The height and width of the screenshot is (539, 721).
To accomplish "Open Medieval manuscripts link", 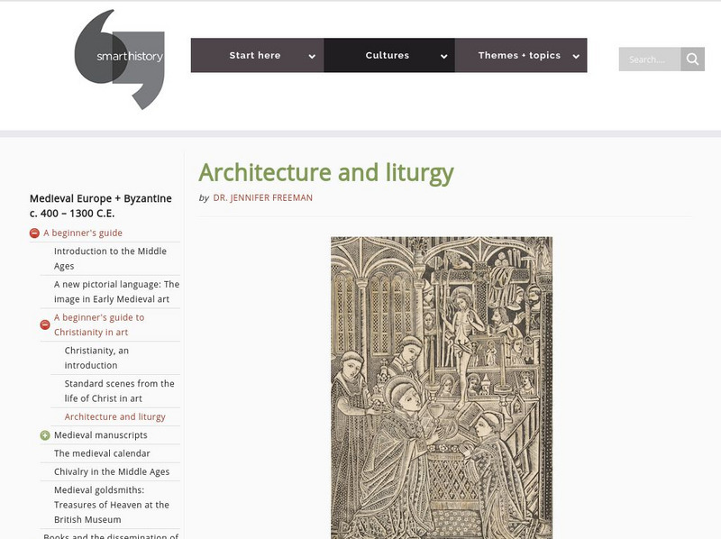I will [101, 435].
